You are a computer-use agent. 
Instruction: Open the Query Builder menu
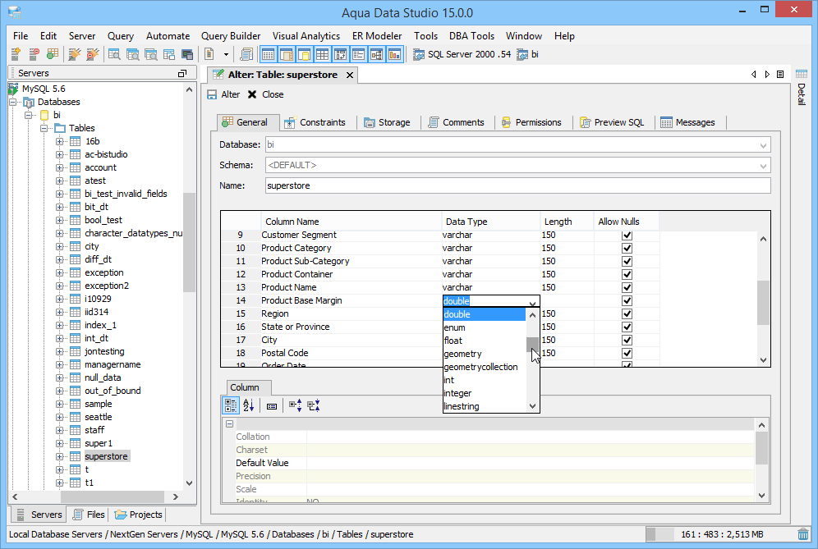tap(231, 36)
